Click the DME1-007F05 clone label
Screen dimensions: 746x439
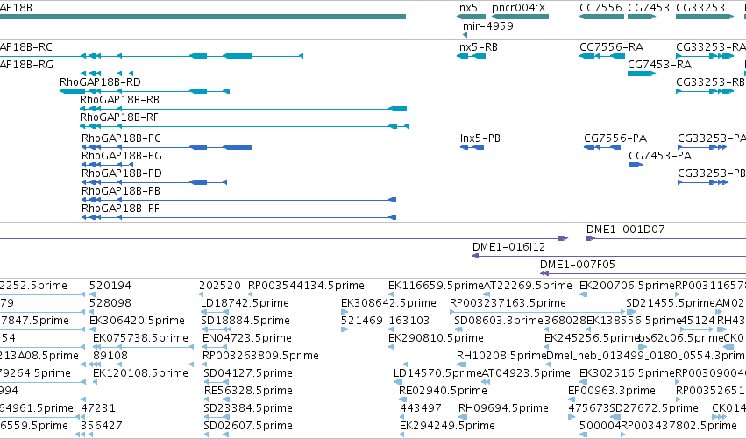tap(577, 265)
